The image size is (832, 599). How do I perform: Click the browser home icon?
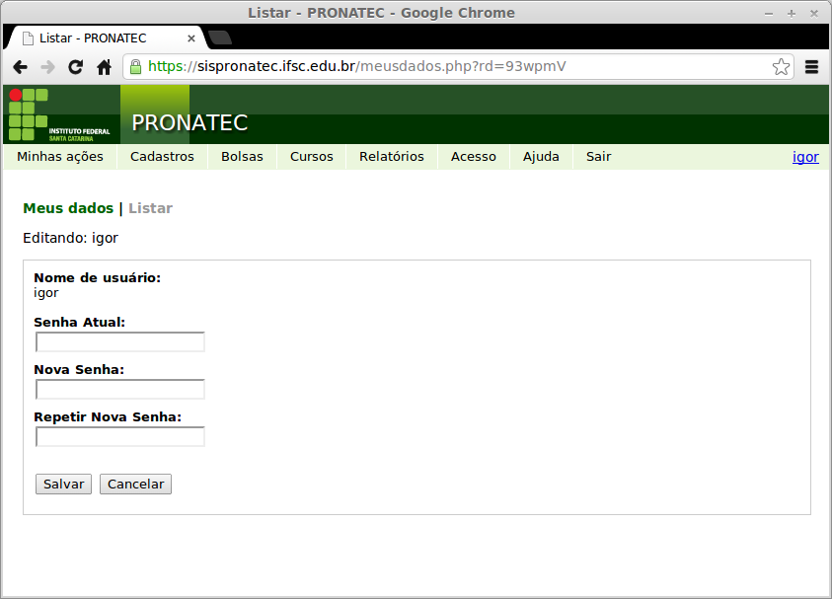[x=103, y=66]
